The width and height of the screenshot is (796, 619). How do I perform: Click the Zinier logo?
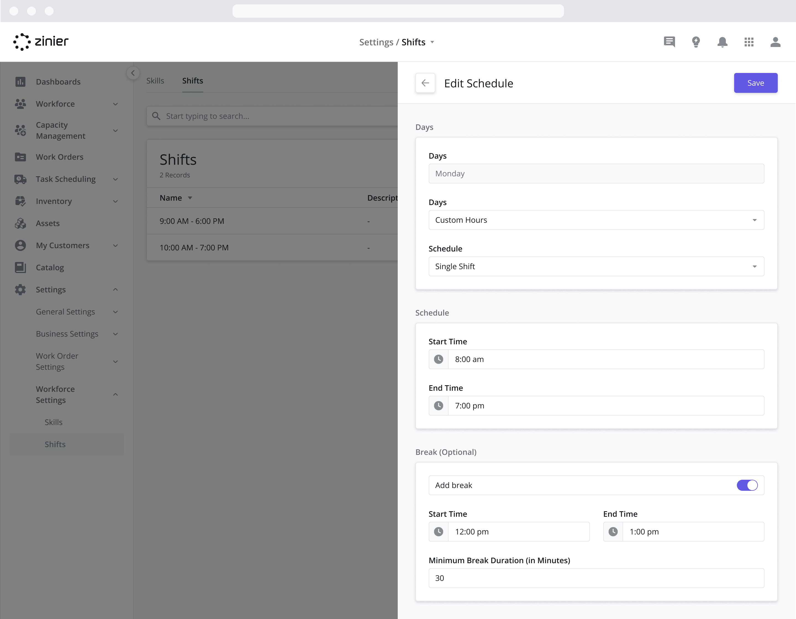41,41
